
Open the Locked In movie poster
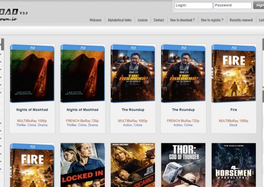[x=82, y=165]
